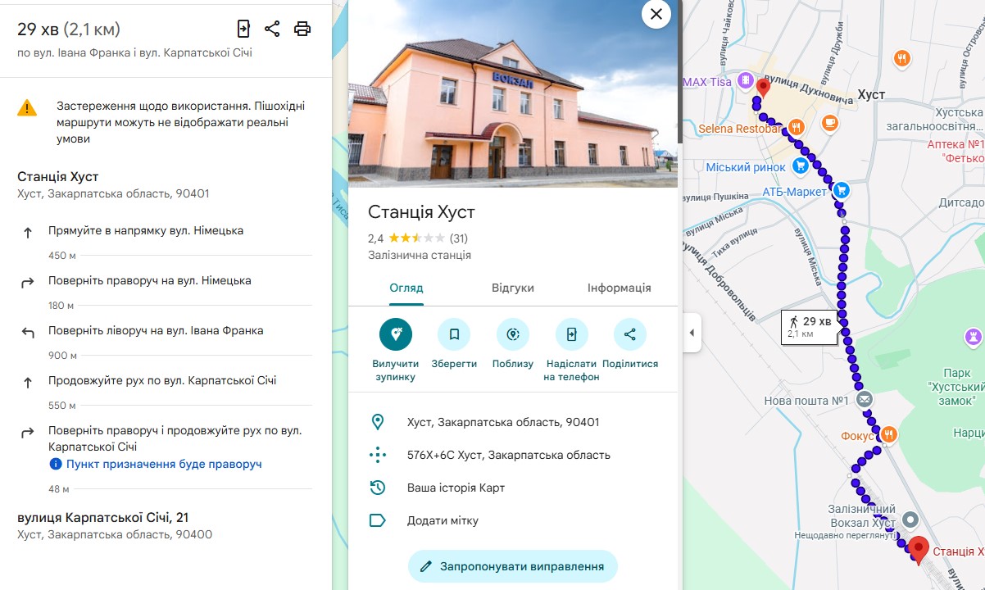
Task: Open Ваша історія Карт
Action: (x=456, y=488)
